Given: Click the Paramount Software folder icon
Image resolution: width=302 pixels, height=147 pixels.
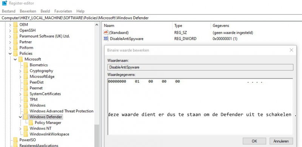Looking at the screenshot, I should click(x=15, y=36).
